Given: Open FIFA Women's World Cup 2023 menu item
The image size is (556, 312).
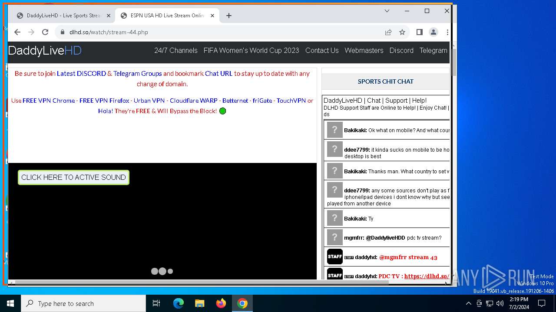Looking at the screenshot, I should [252, 50].
